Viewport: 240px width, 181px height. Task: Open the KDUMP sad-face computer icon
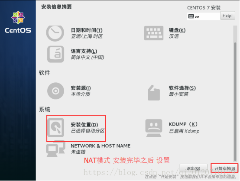pyautogui.click(x=154, y=128)
